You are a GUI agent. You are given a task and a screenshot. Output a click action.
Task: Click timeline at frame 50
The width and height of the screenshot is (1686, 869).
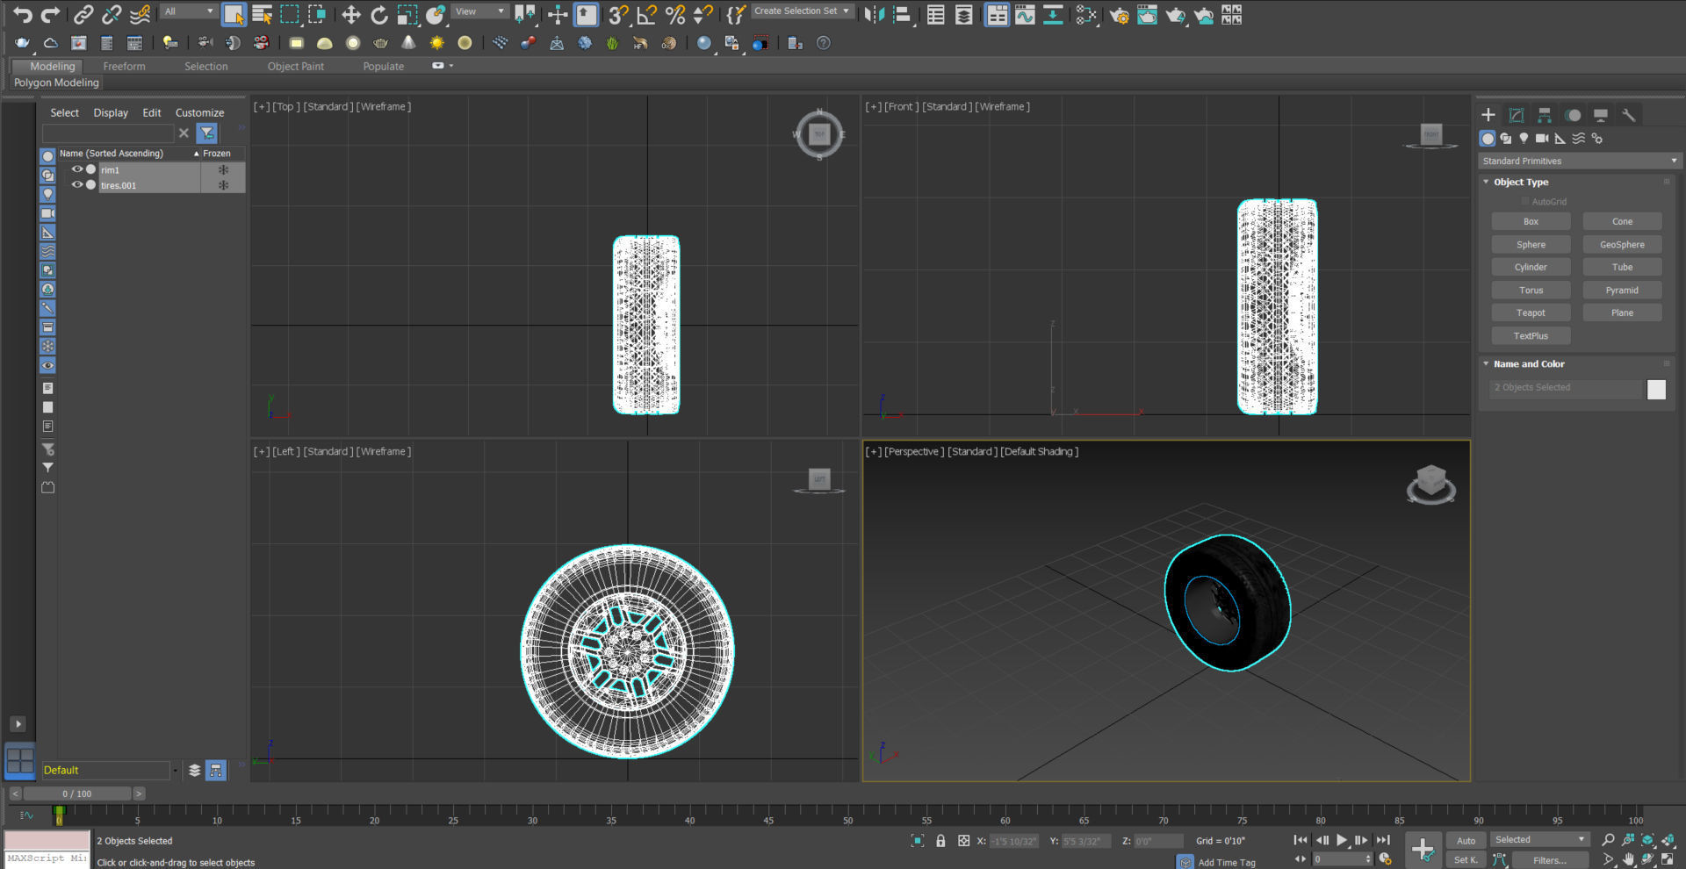pos(847,816)
